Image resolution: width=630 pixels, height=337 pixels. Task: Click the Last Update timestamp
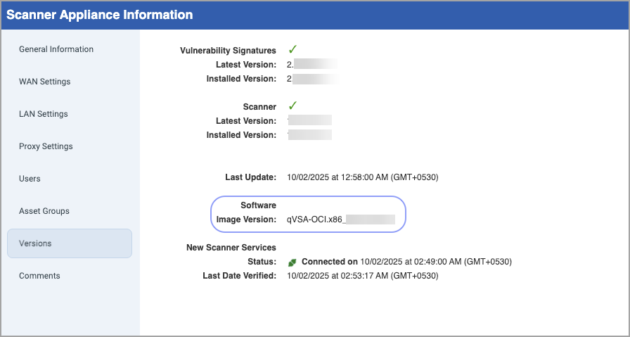click(x=363, y=177)
